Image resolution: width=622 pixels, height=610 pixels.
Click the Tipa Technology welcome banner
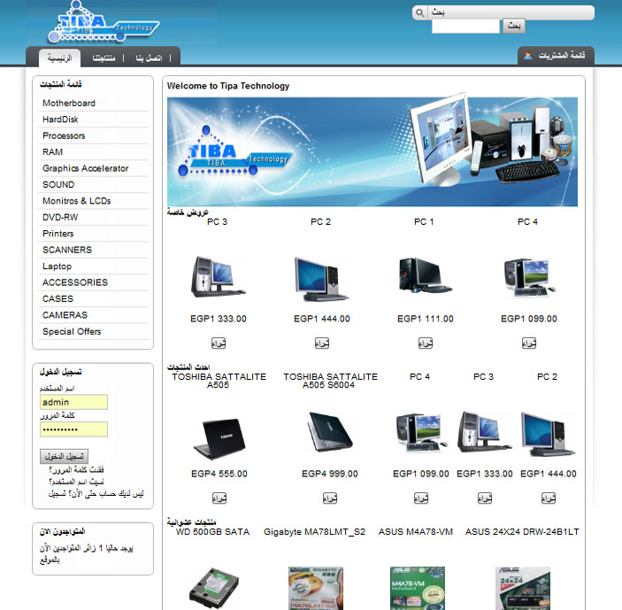(372, 151)
